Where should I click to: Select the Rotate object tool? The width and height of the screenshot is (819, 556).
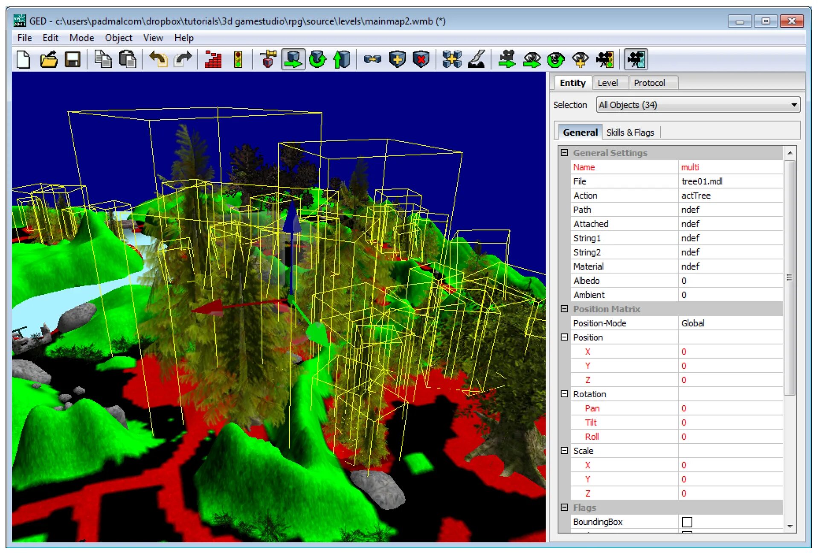click(317, 59)
